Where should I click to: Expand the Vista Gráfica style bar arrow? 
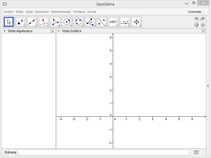[x=59, y=31]
